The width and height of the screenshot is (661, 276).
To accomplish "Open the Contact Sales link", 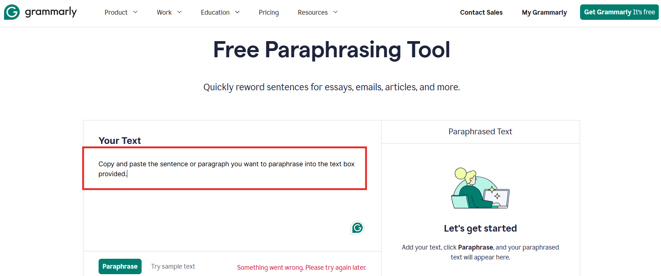I will 481,12.
